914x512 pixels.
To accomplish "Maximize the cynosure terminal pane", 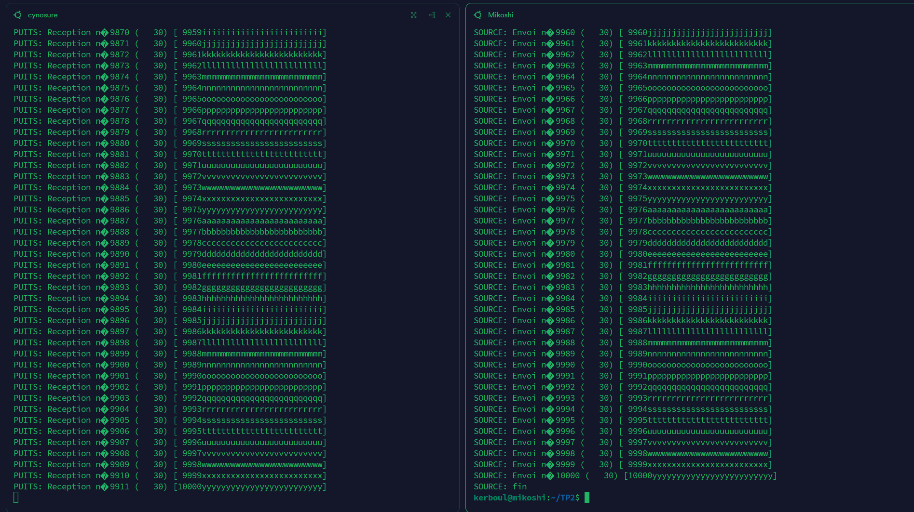I will coord(414,15).
